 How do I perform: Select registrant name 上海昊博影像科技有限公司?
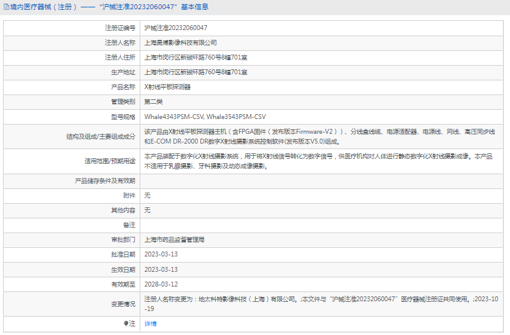[x=180, y=43]
